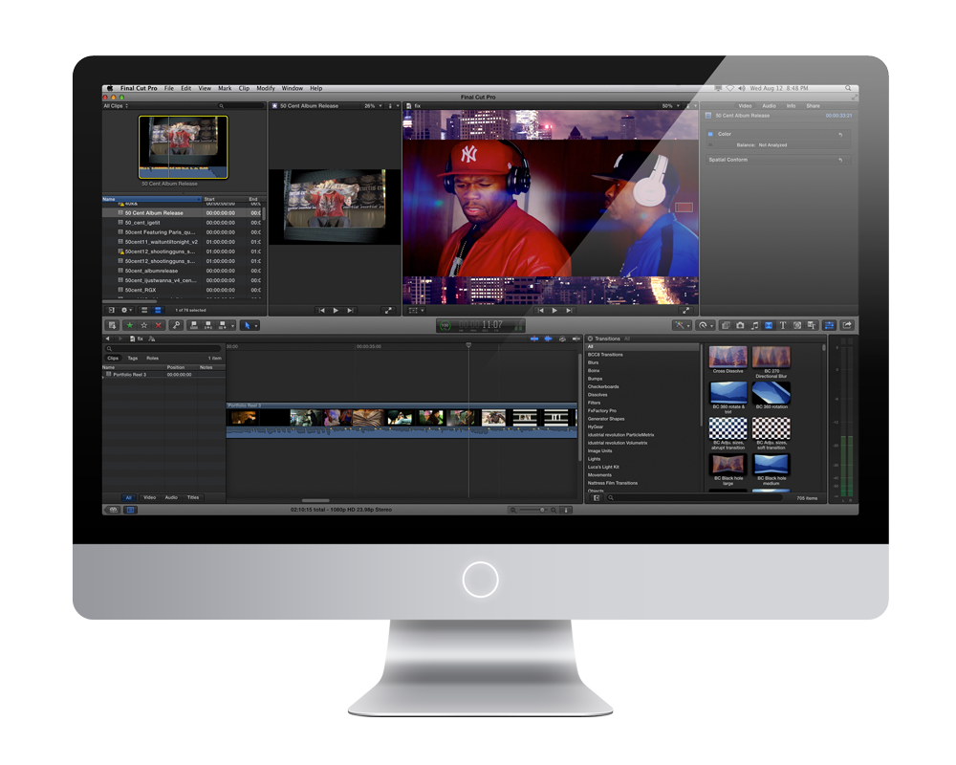The image size is (956, 765).
Task: Open the Effects browser icon
Action: pos(726,326)
